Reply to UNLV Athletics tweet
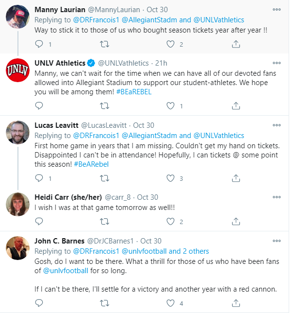This screenshot has width=293, height=313. point(39,105)
